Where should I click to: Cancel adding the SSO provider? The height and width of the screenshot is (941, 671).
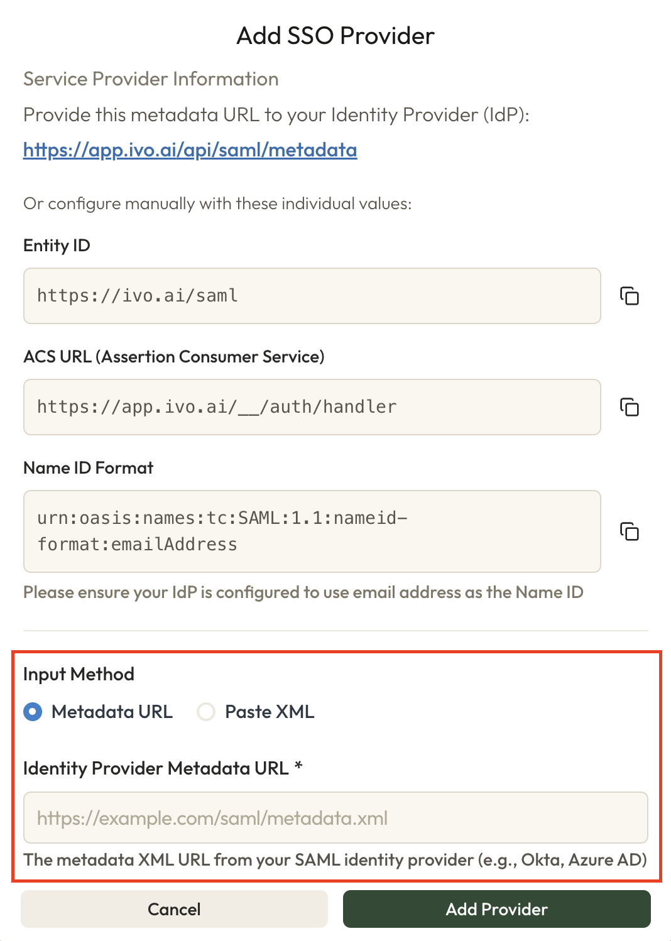pos(174,909)
